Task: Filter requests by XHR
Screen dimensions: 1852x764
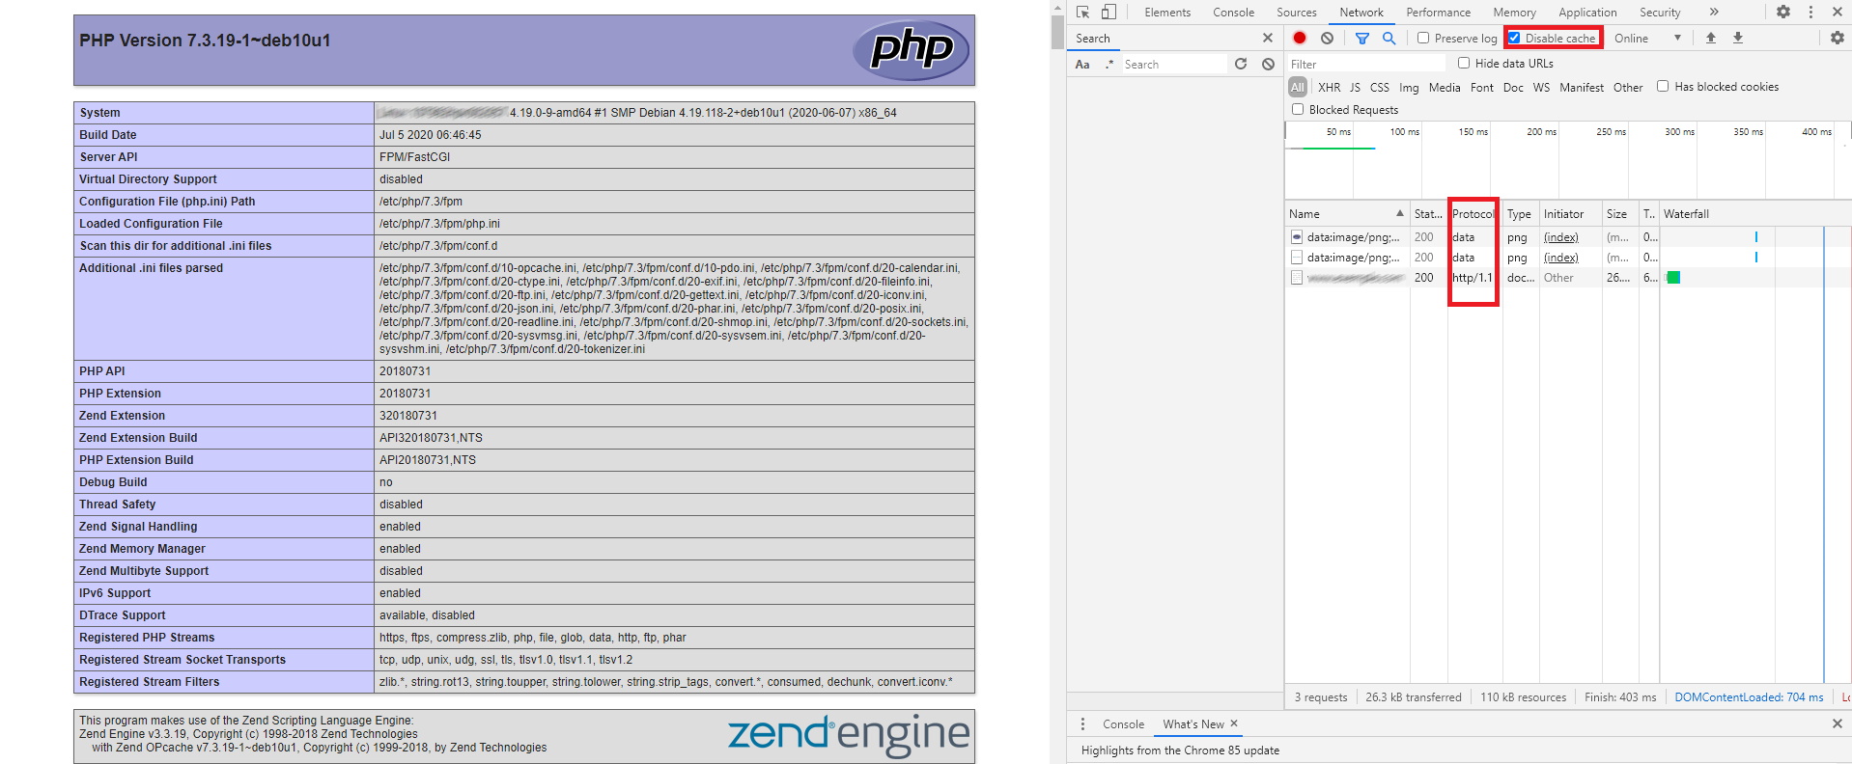Action: (1329, 87)
